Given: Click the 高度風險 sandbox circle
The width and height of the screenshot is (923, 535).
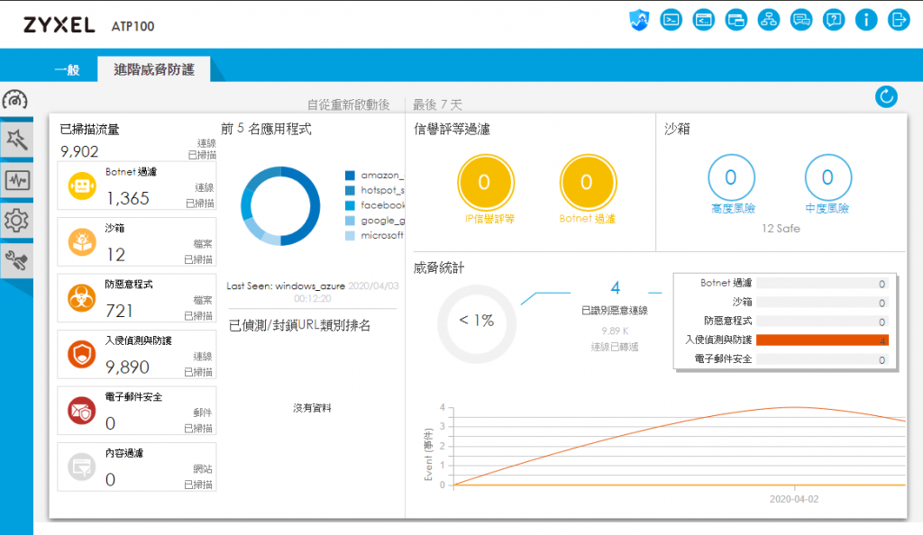Looking at the screenshot, I should coord(731,177).
